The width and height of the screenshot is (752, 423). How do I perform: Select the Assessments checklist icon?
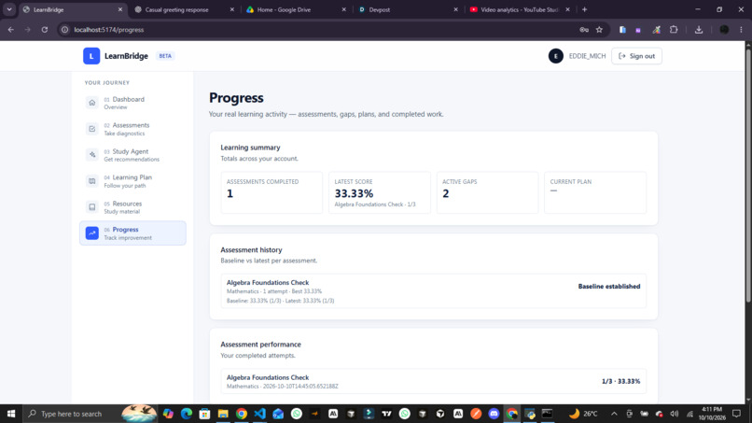pyautogui.click(x=92, y=129)
